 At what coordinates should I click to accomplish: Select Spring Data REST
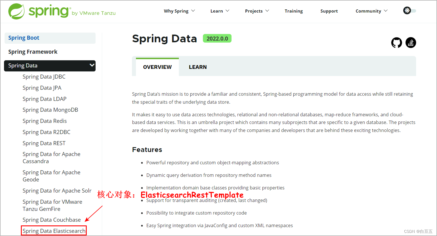pos(44,143)
